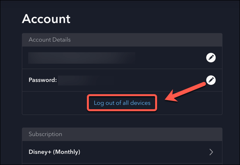Screen dimensions: 240x165
Task: Click the Log out of all devices link
Action: pos(122,103)
